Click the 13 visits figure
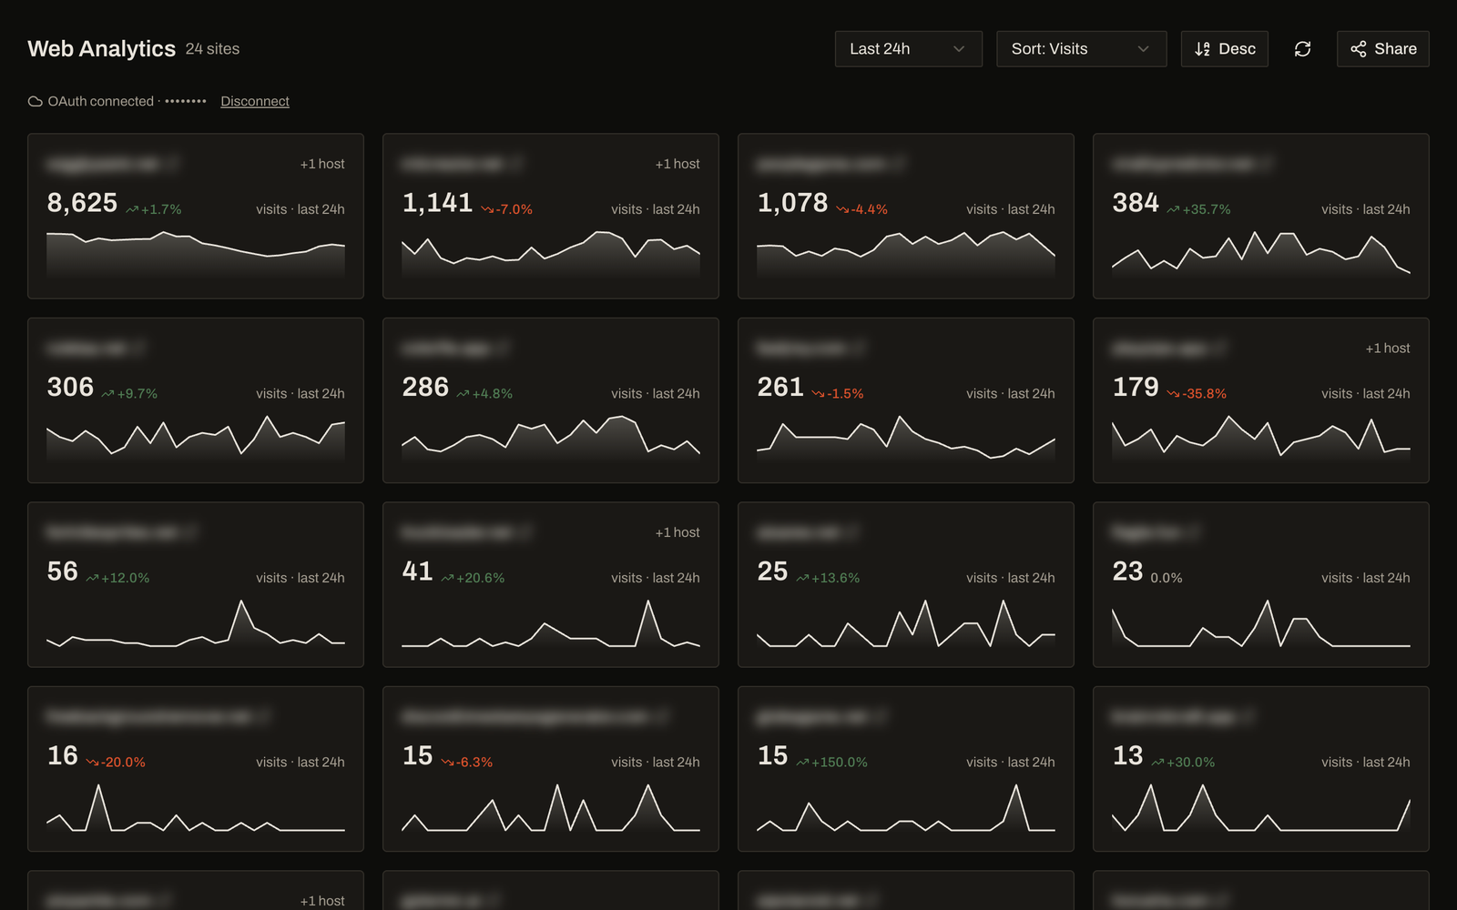1457x910 pixels. (x=1128, y=756)
